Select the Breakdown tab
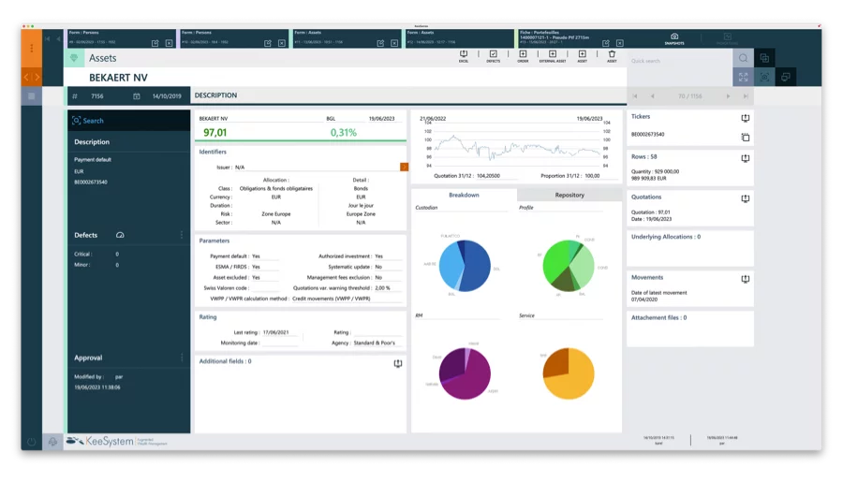The image size is (843, 482). coord(464,195)
